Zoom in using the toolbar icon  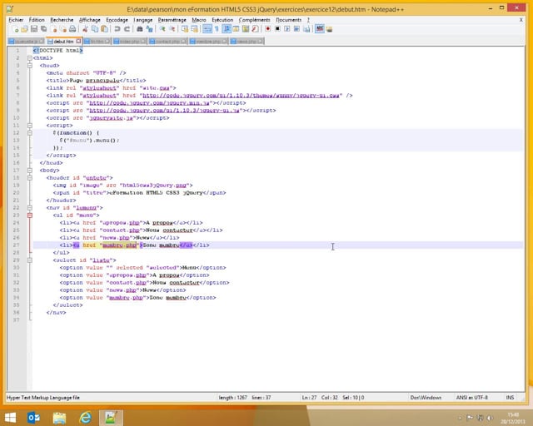click(162, 29)
